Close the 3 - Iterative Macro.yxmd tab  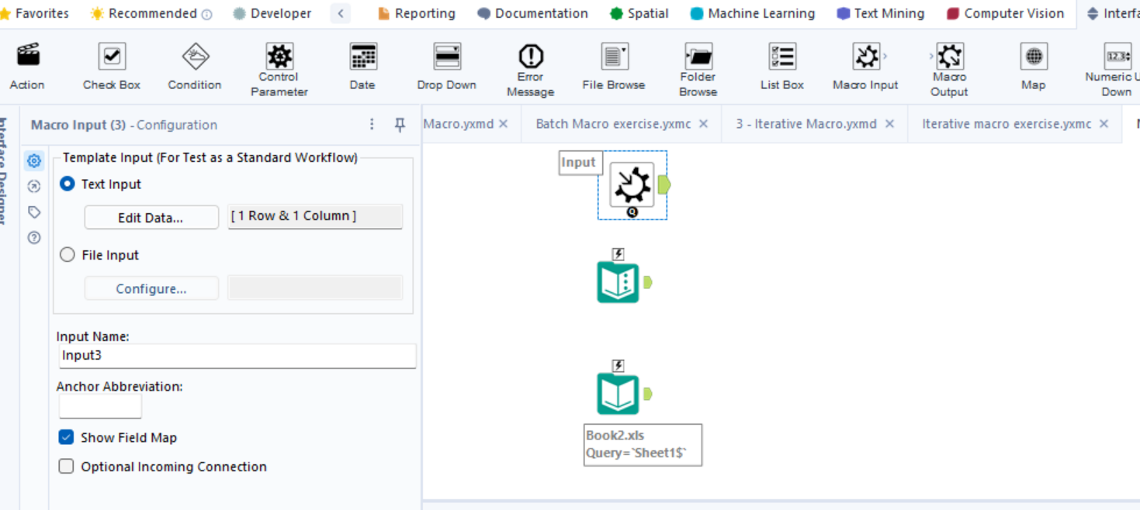click(x=889, y=124)
